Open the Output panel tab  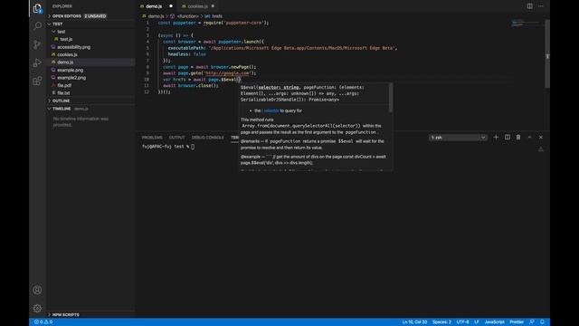coord(177,138)
